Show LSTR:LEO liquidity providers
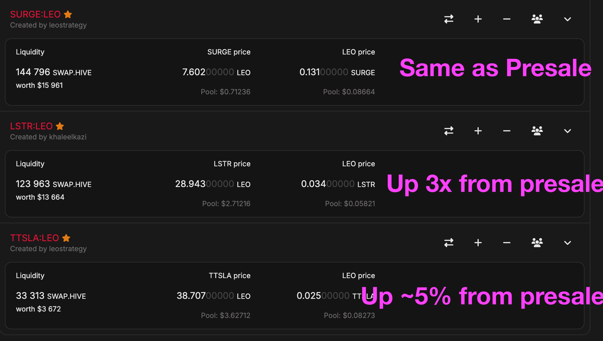The width and height of the screenshot is (603, 341). pyautogui.click(x=537, y=131)
